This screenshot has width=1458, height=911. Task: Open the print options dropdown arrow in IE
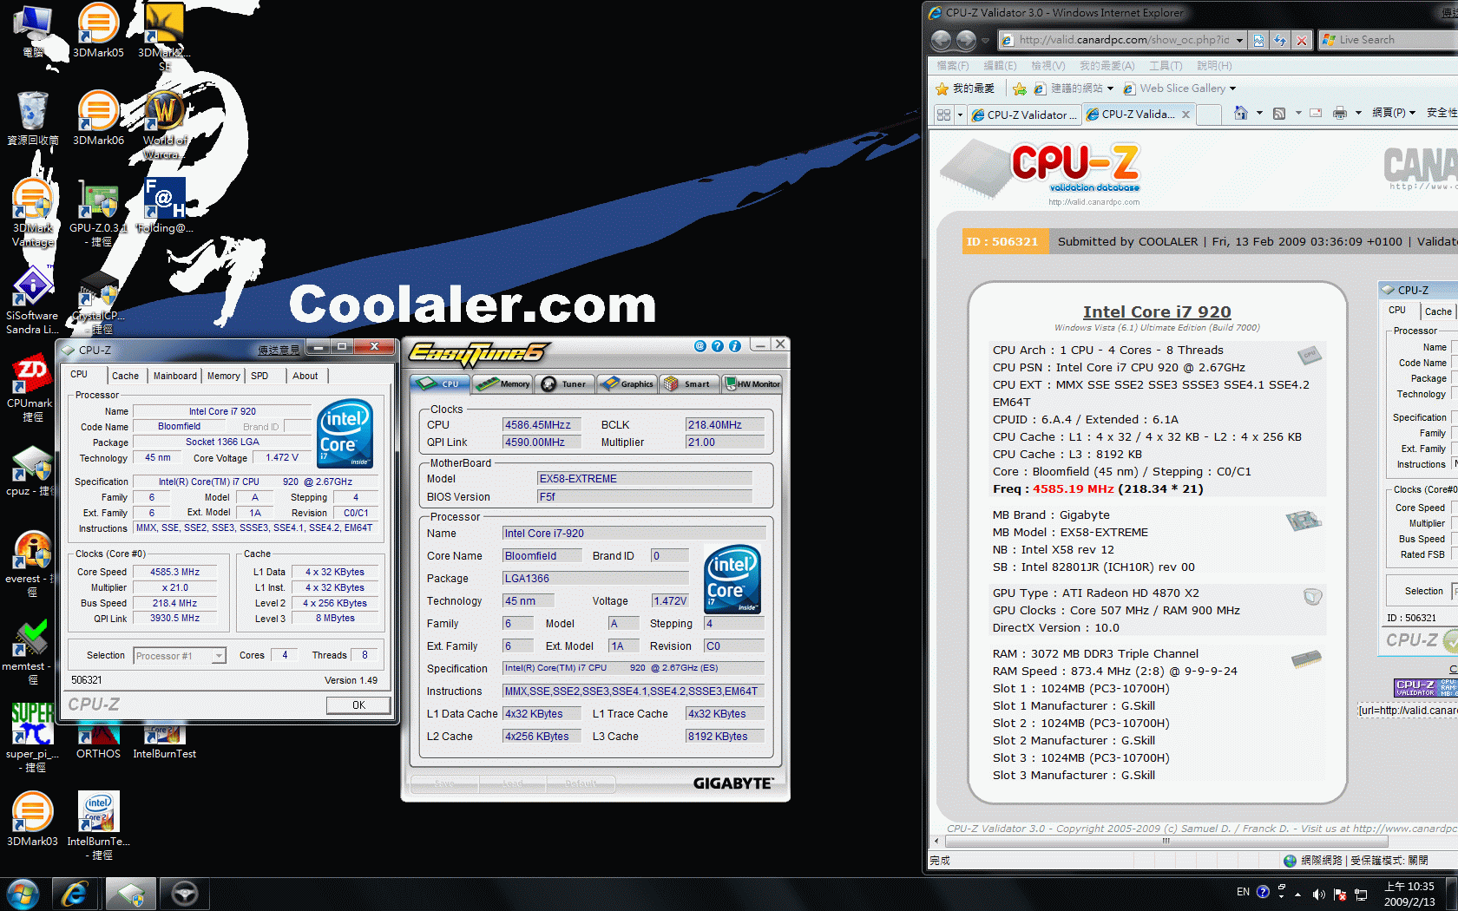[1358, 113]
